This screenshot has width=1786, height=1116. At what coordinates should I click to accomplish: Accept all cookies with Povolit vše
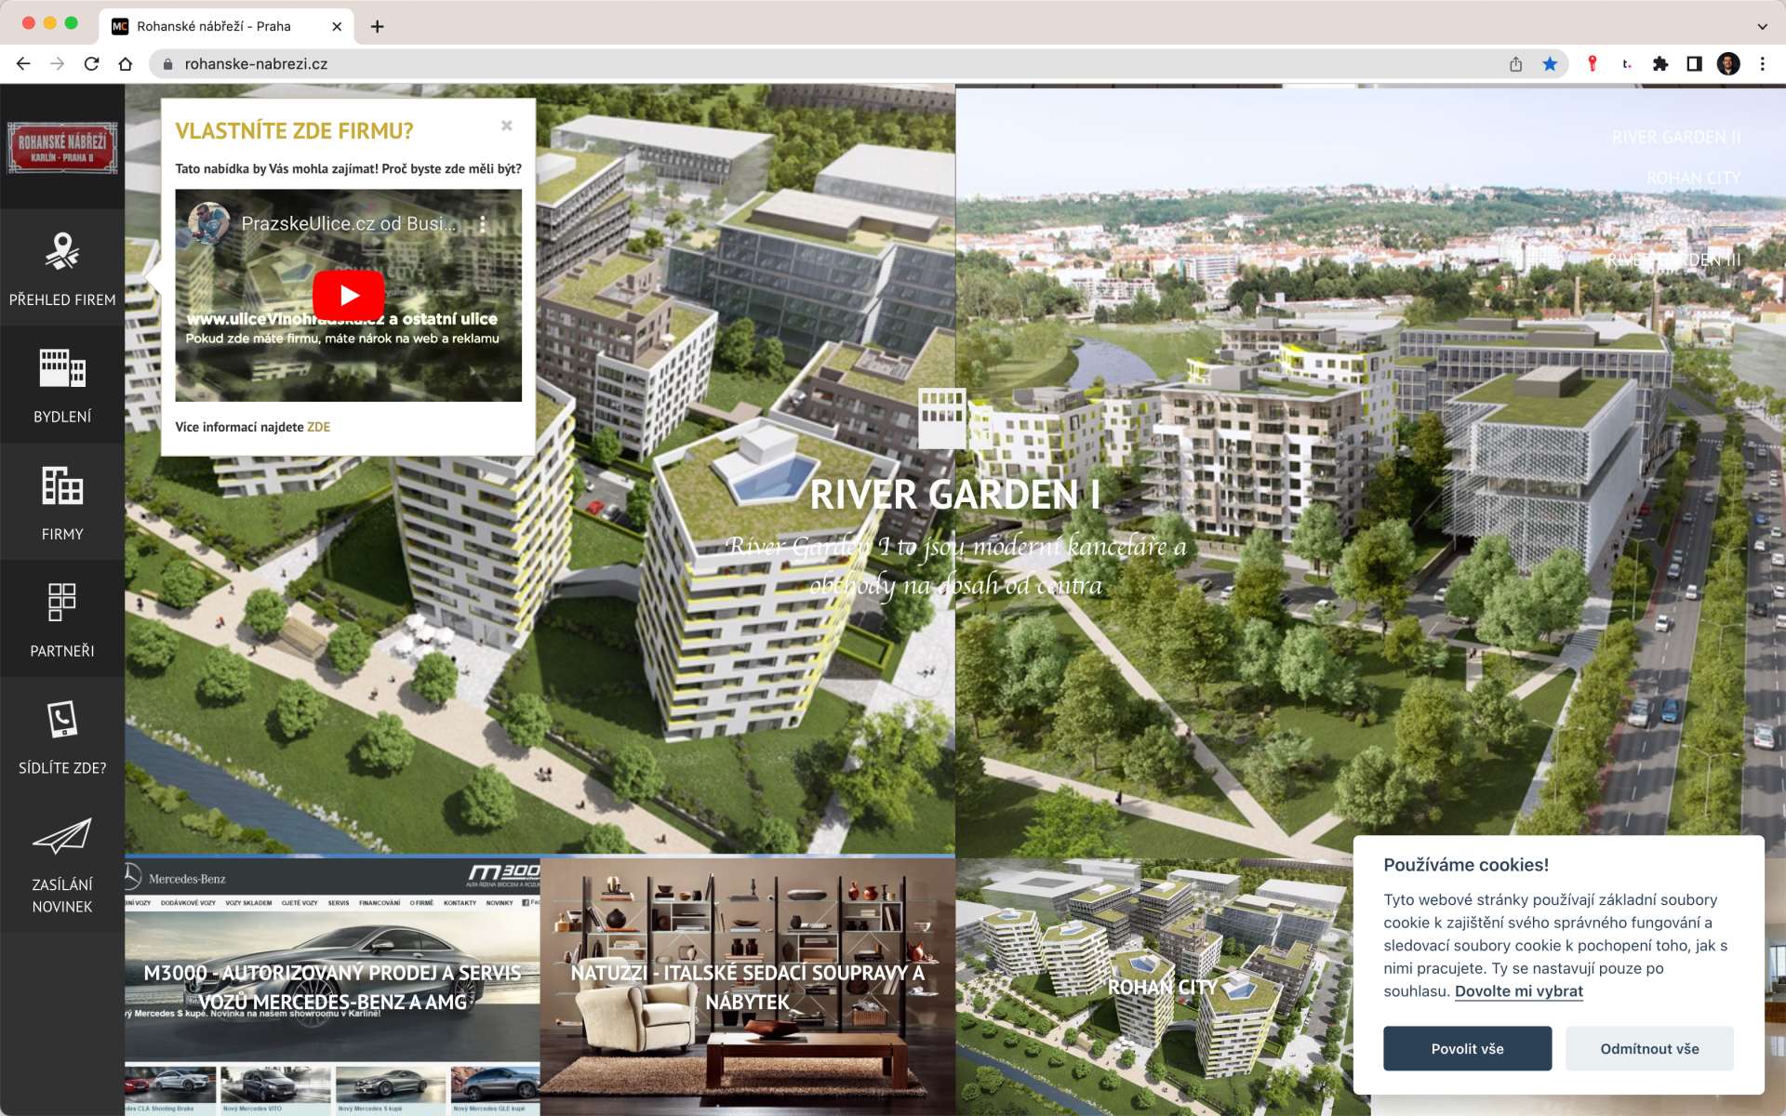(1467, 1048)
